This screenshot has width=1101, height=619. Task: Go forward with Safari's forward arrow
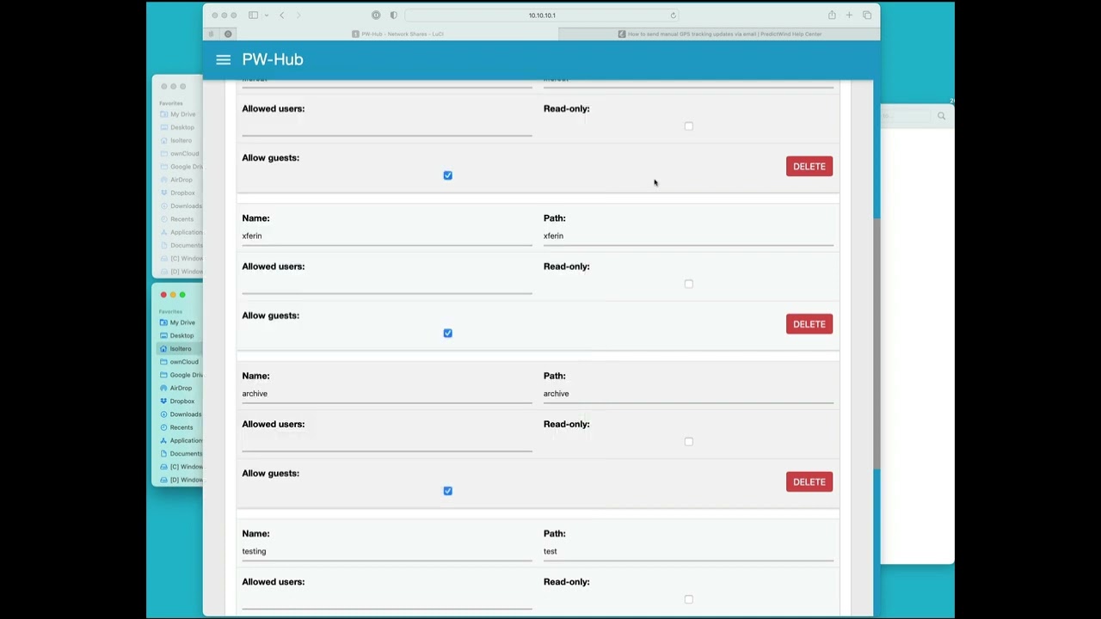[x=298, y=15]
